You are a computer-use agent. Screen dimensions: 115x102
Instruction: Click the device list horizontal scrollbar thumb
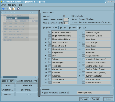(10, 77)
